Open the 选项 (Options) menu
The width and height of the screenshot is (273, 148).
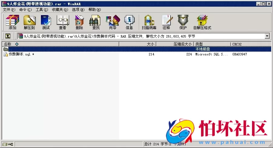coord(78,10)
